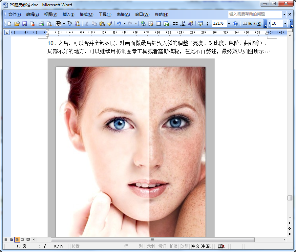
Task: Create a new blank document
Action: [x=10, y=24]
